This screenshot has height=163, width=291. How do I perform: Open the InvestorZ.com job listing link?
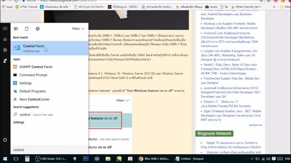point(229,39)
